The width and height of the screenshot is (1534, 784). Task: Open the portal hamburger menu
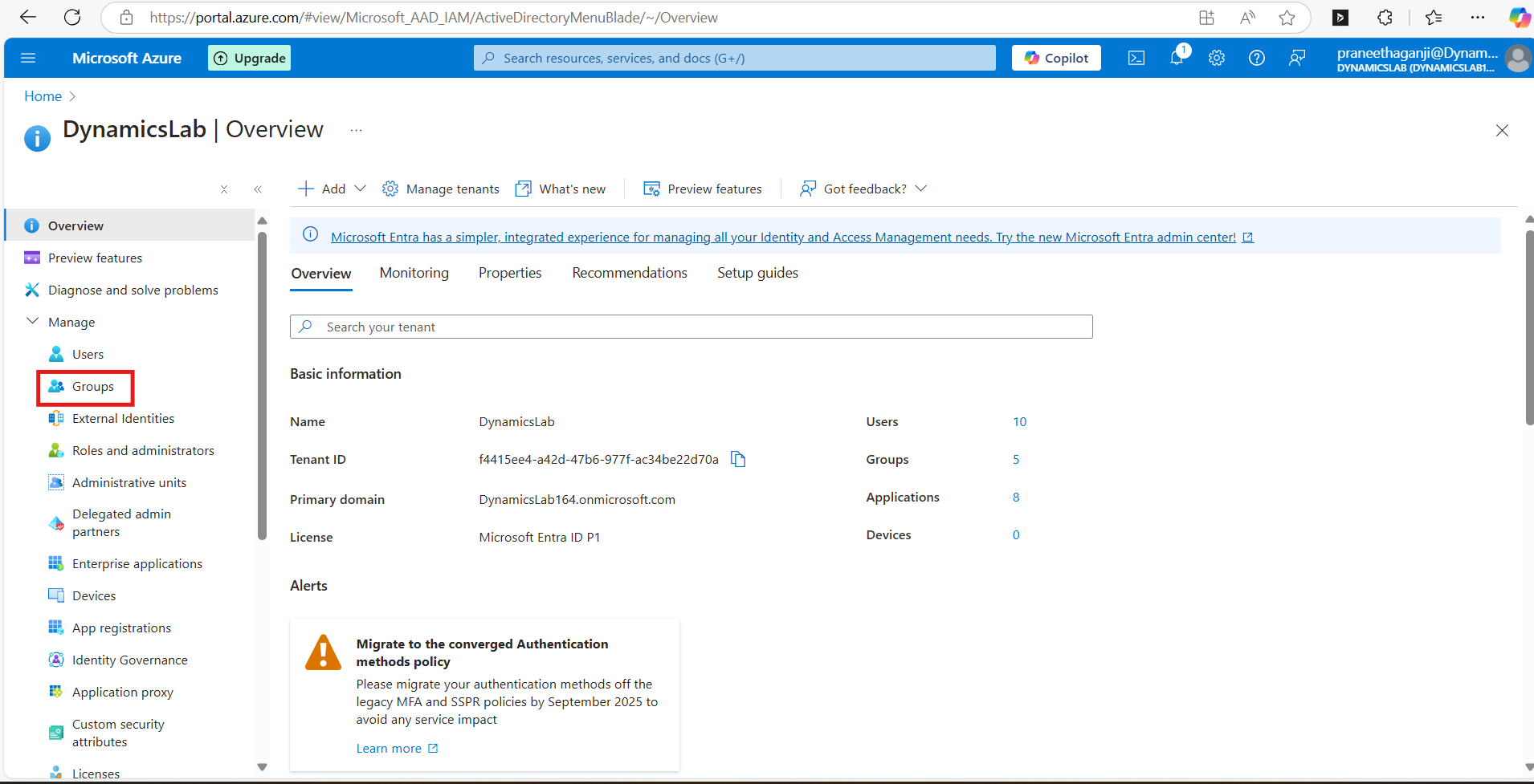tap(28, 58)
